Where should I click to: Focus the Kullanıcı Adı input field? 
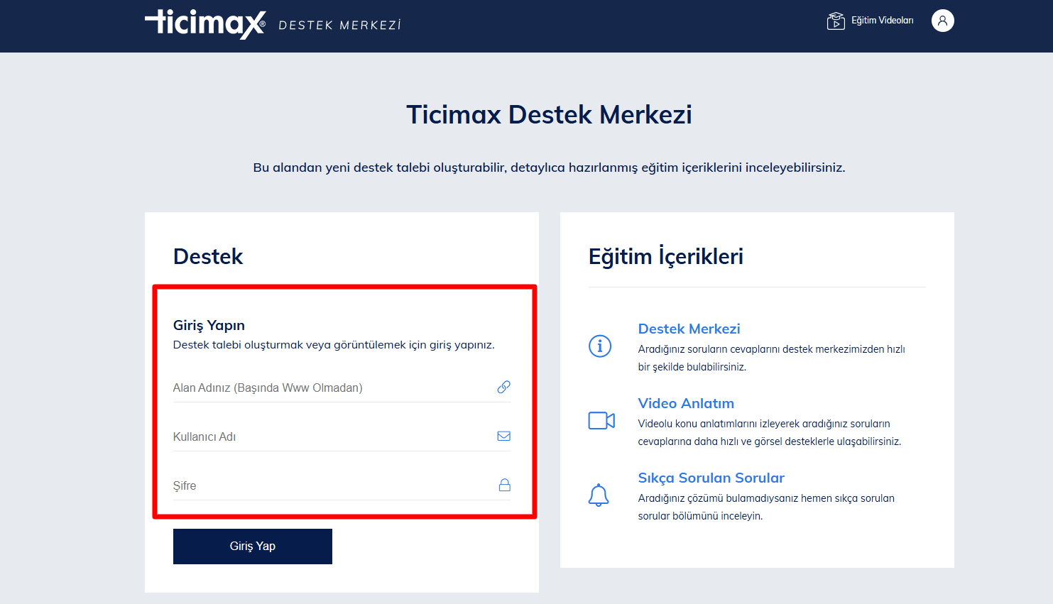click(342, 436)
